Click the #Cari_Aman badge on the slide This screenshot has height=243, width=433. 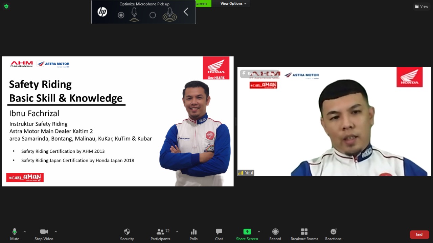25,177
